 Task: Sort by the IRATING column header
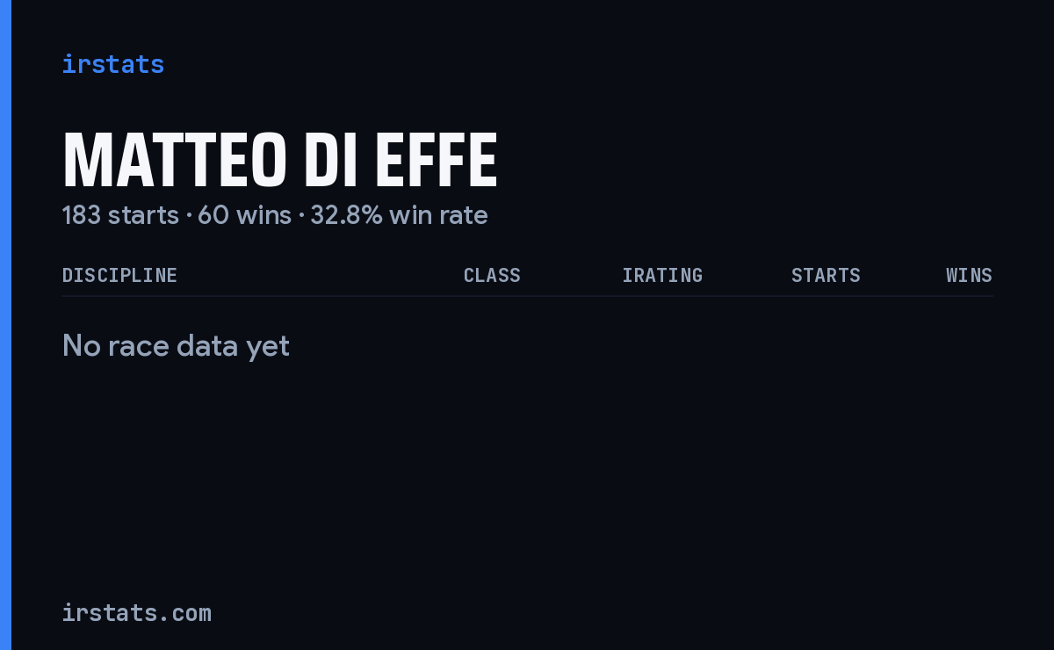coord(662,275)
